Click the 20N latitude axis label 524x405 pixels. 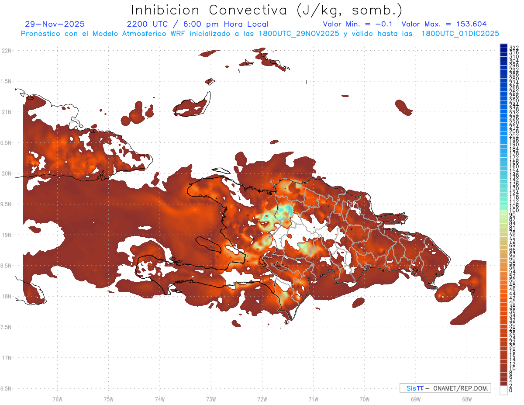7,173
